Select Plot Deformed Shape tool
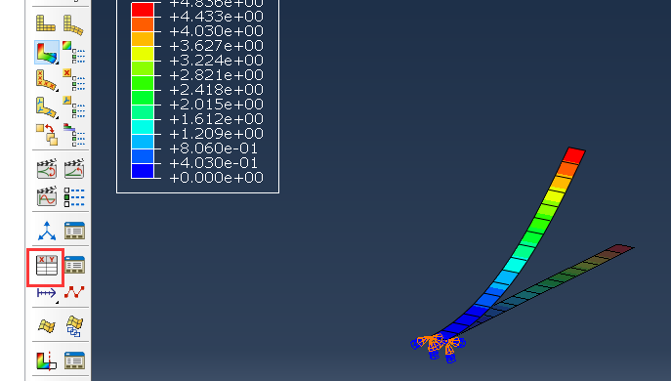Image resolution: width=671 pixels, height=381 pixels. coord(73,24)
